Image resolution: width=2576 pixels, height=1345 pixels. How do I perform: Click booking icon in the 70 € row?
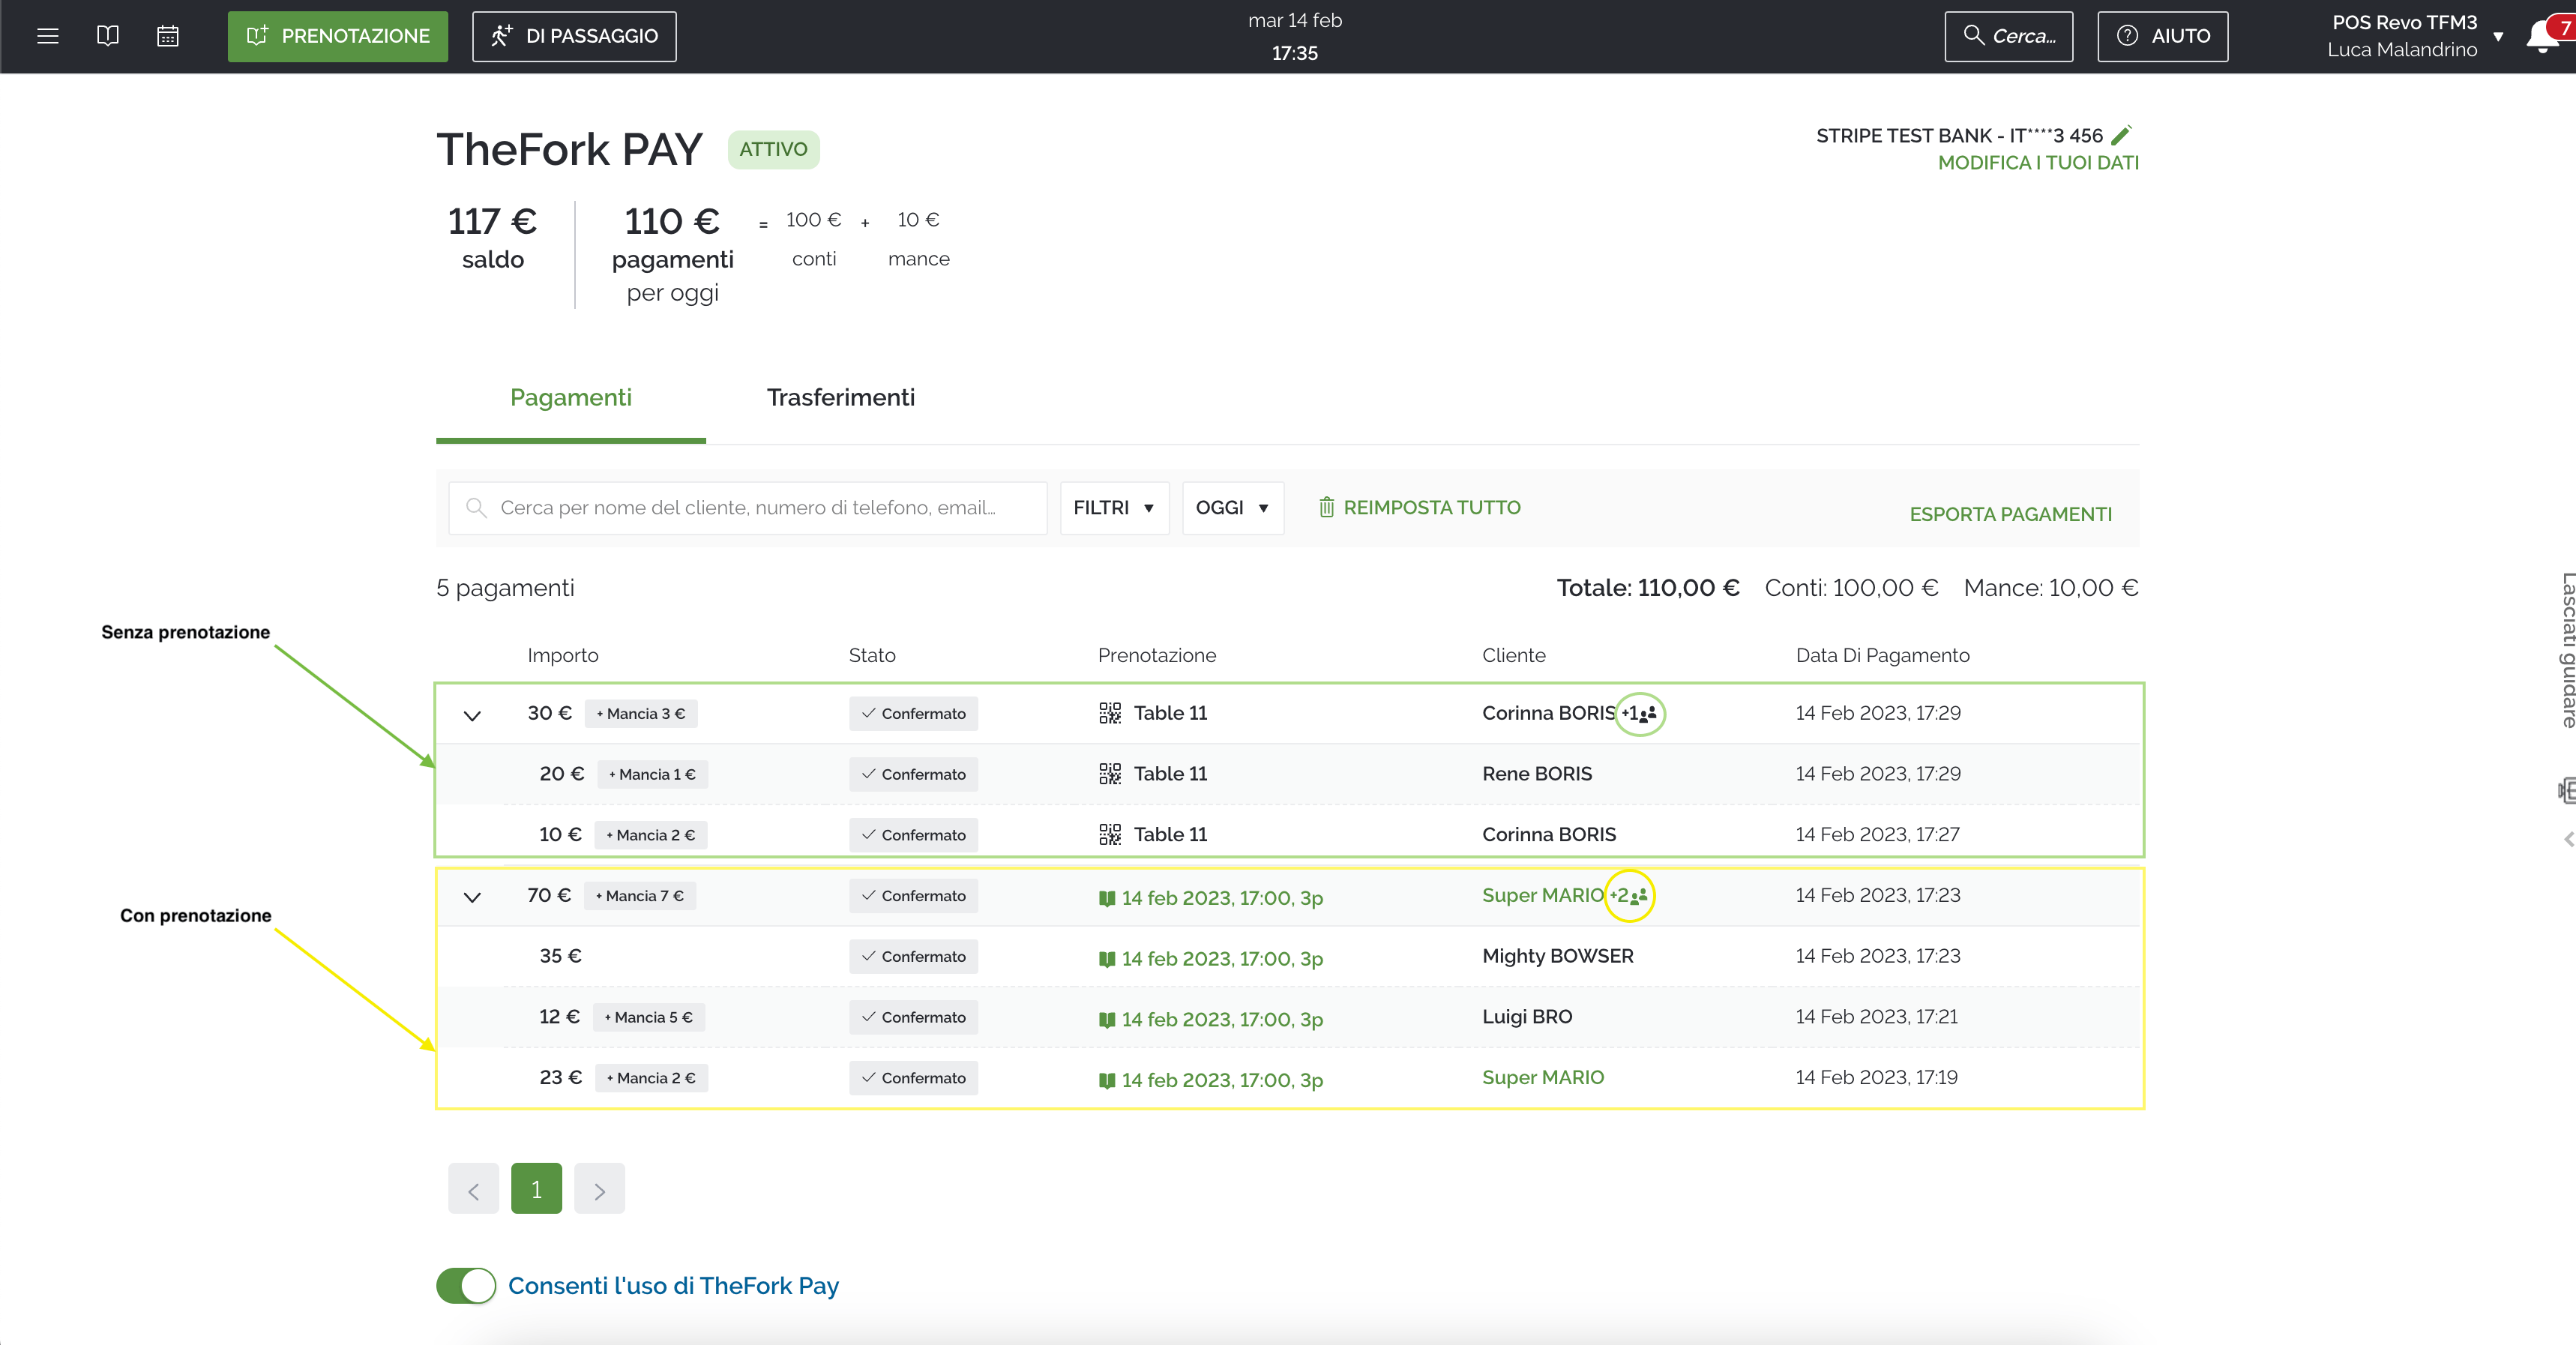click(1107, 898)
